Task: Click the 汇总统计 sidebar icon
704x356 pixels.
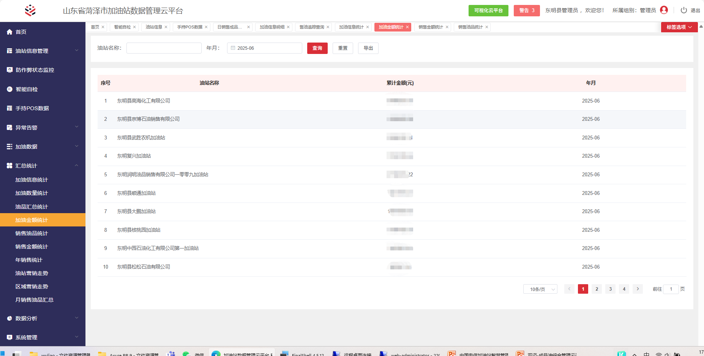Action: click(9, 166)
